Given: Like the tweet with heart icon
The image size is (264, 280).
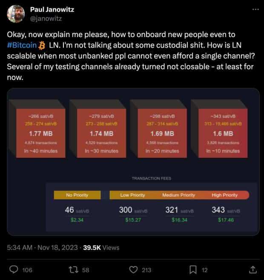Looking at the screenshot, I should click(x=134, y=269).
